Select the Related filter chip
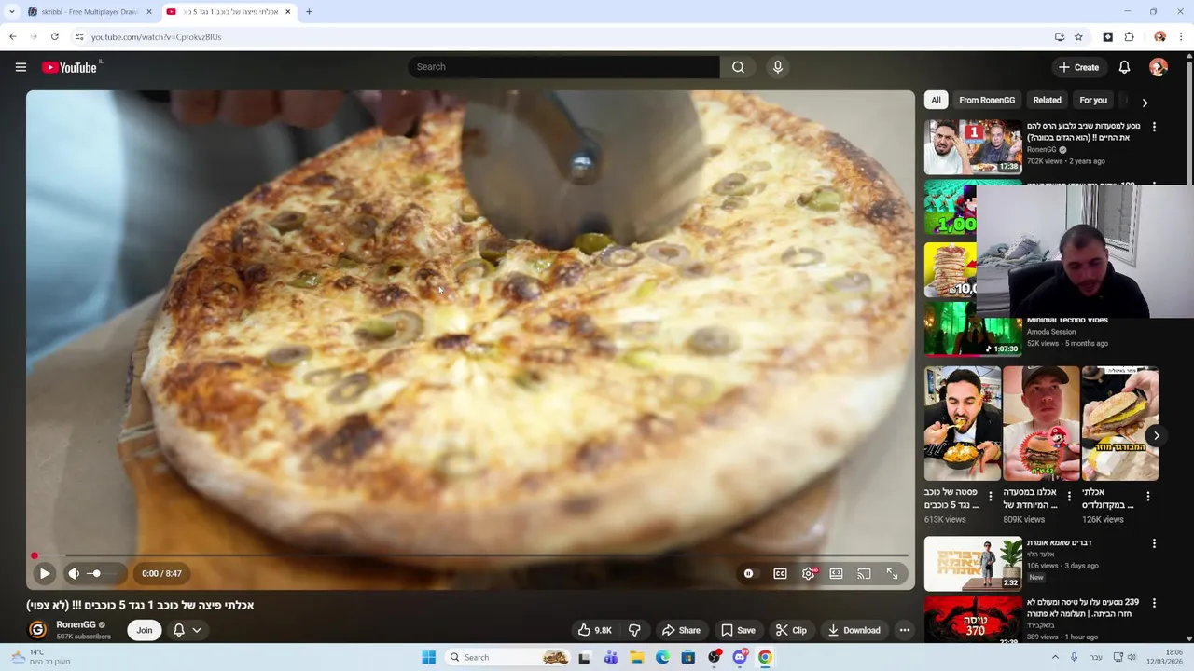 [1047, 100]
